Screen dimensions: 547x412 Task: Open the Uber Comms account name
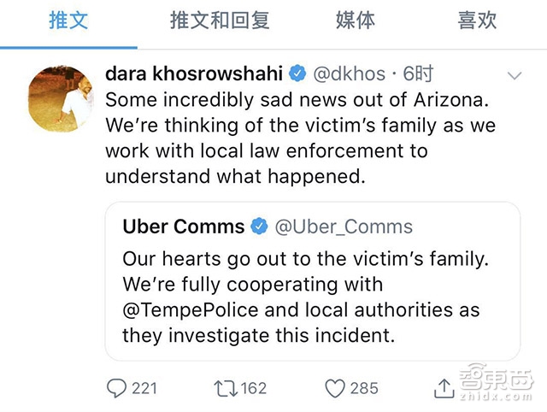point(183,227)
